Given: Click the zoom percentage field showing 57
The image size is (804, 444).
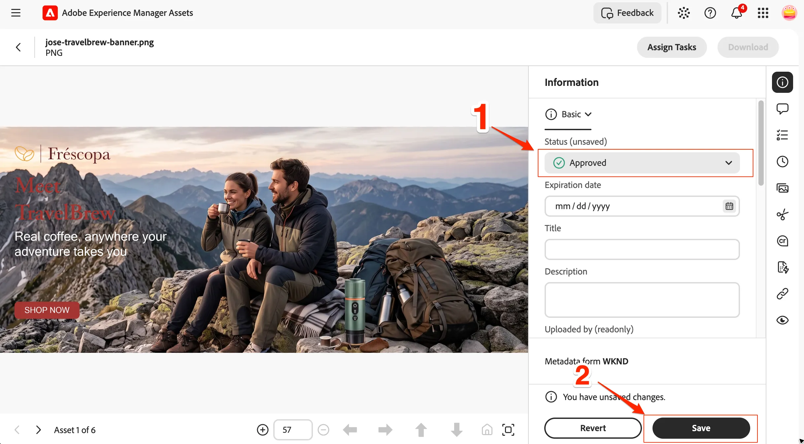Looking at the screenshot, I should [293, 430].
